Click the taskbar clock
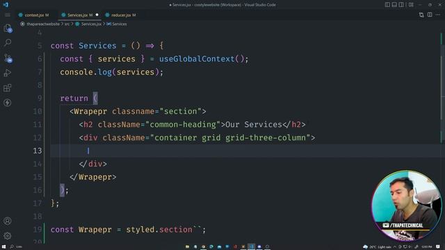 tap(427, 247)
